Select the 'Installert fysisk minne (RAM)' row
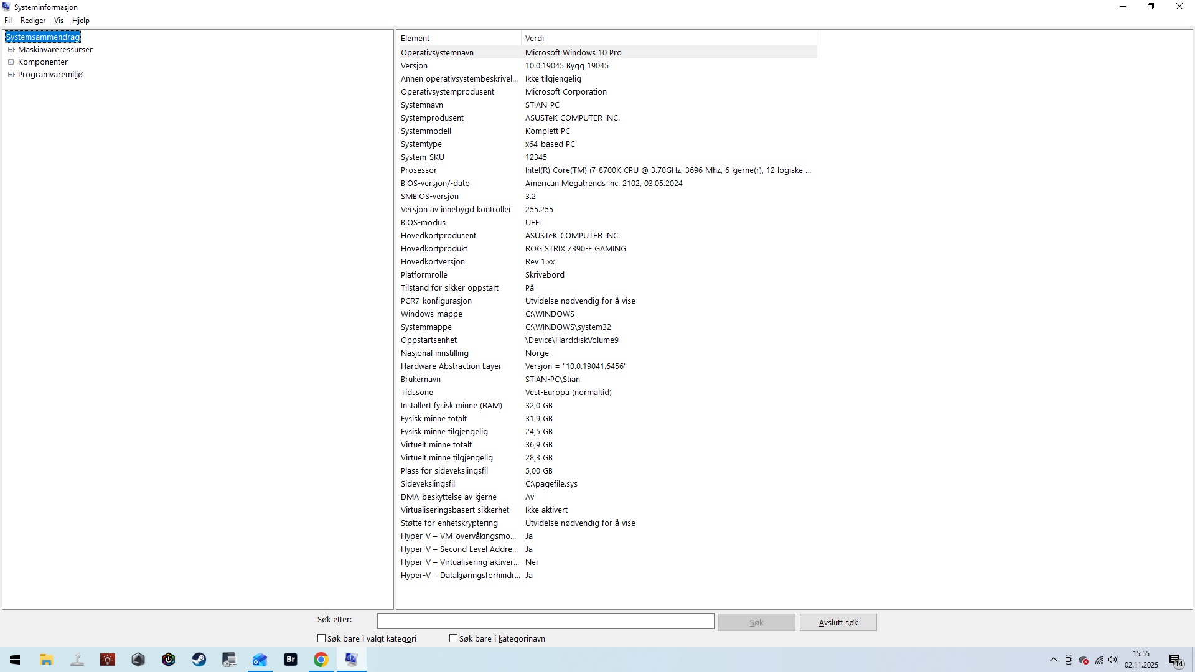This screenshot has height=672, width=1195. click(607, 406)
